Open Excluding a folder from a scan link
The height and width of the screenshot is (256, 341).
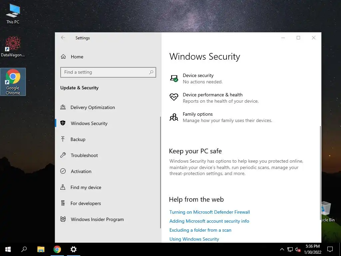click(x=200, y=230)
